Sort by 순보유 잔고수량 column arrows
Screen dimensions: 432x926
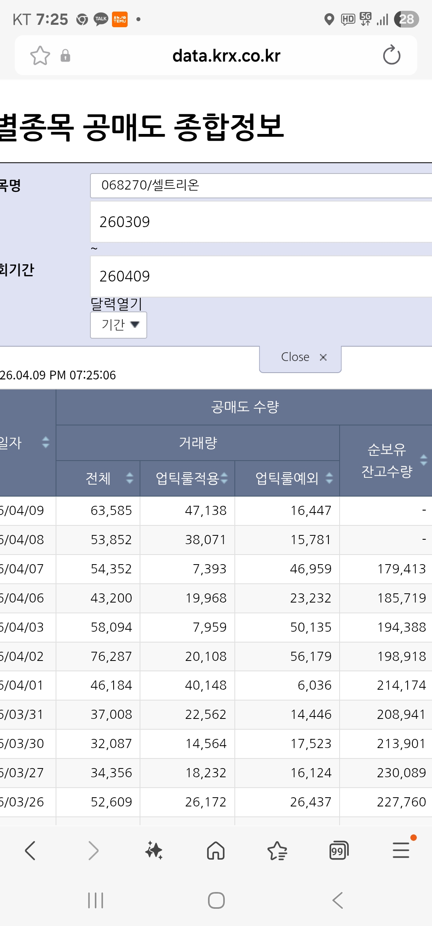[x=424, y=460]
